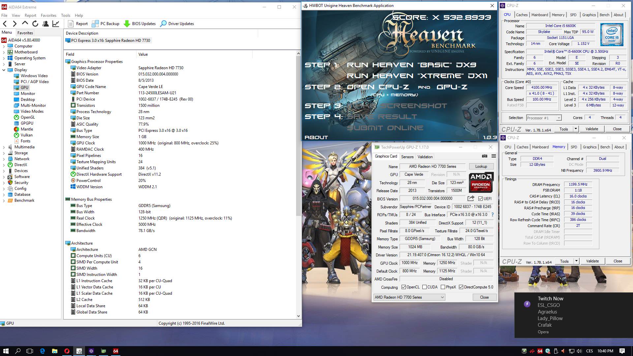Toggle the OpenCL checkbox in GPU-Z
The height and width of the screenshot is (356, 633).
click(404, 287)
